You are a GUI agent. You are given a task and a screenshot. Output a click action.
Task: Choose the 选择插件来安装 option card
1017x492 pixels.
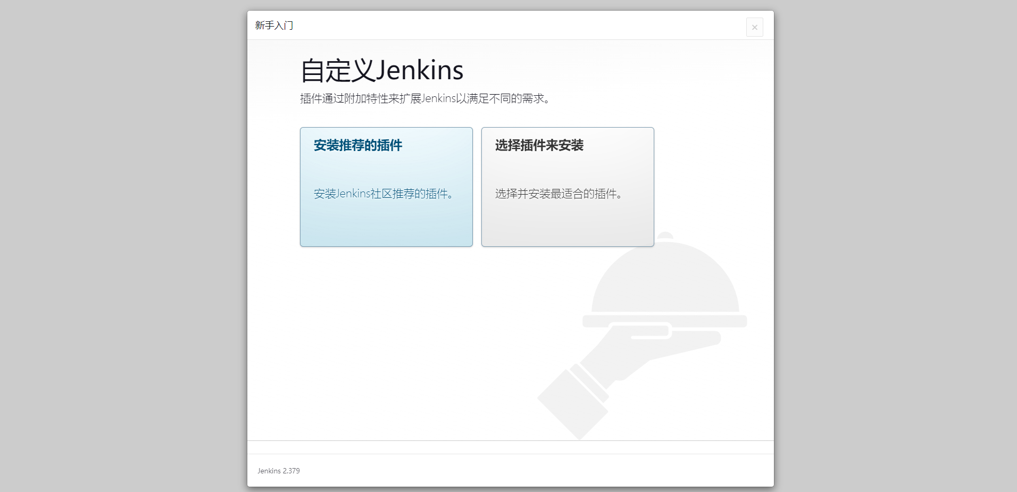(x=568, y=187)
